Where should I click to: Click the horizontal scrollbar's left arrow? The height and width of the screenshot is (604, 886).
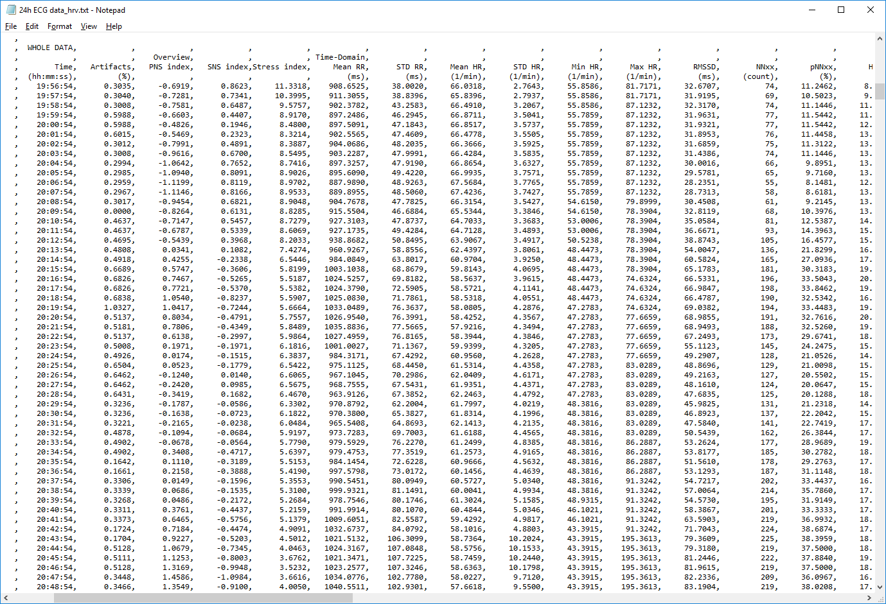[6, 598]
